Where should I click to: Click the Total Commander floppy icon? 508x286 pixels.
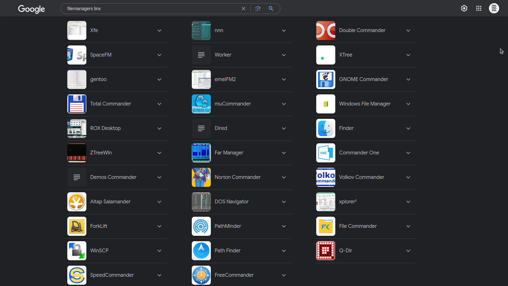[x=77, y=104]
